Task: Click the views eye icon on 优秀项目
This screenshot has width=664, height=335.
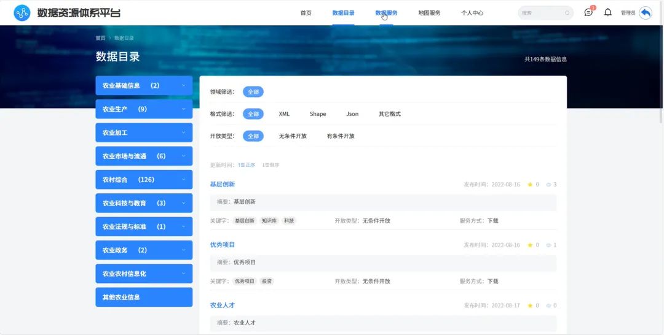Action: (548, 245)
